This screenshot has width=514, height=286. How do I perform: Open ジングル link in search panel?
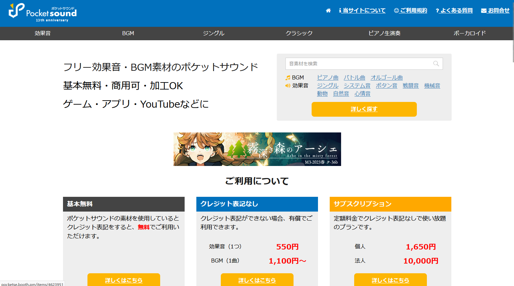pyautogui.click(x=328, y=86)
